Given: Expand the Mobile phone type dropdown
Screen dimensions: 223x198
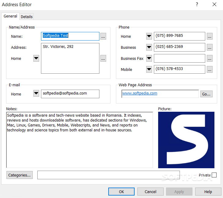Looking at the screenshot, I should [x=149, y=69].
